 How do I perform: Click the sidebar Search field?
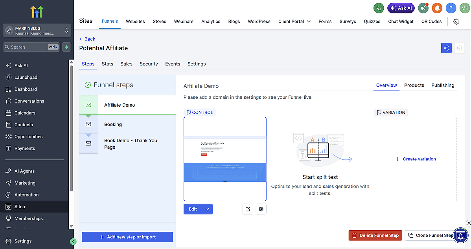pyautogui.click(x=31, y=47)
